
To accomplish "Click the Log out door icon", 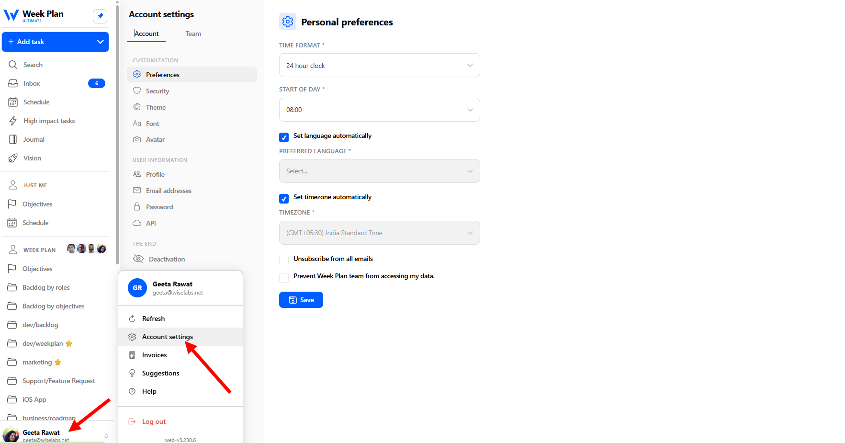I will coord(132,421).
